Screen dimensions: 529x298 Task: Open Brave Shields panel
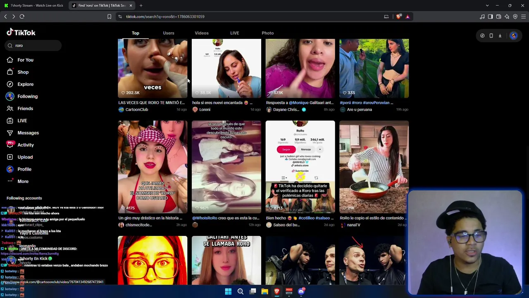tap(398, 17)
